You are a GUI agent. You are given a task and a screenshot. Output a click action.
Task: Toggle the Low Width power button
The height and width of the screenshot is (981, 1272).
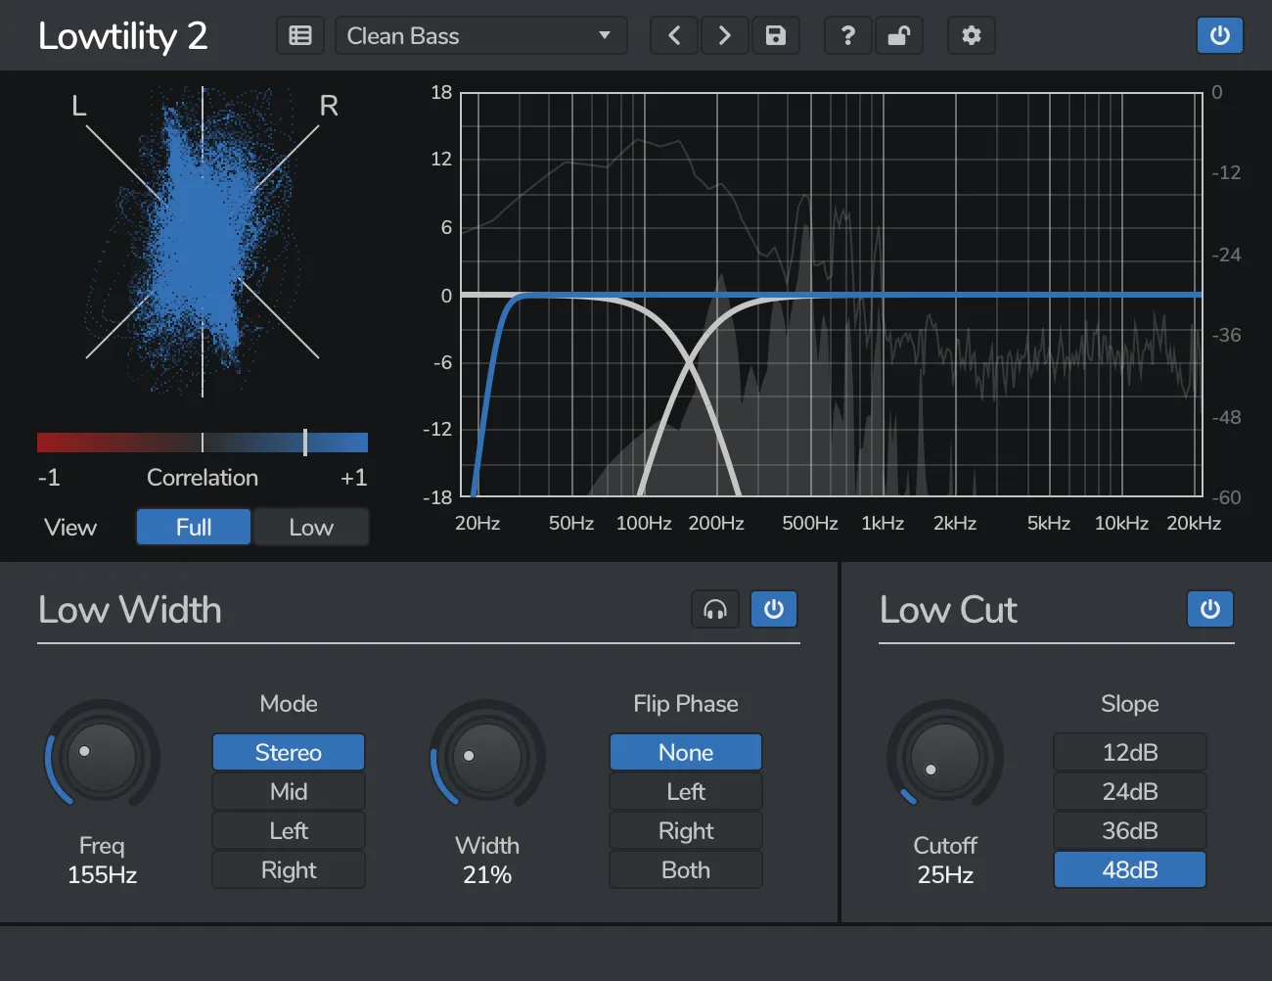click(x=774, y=609)
